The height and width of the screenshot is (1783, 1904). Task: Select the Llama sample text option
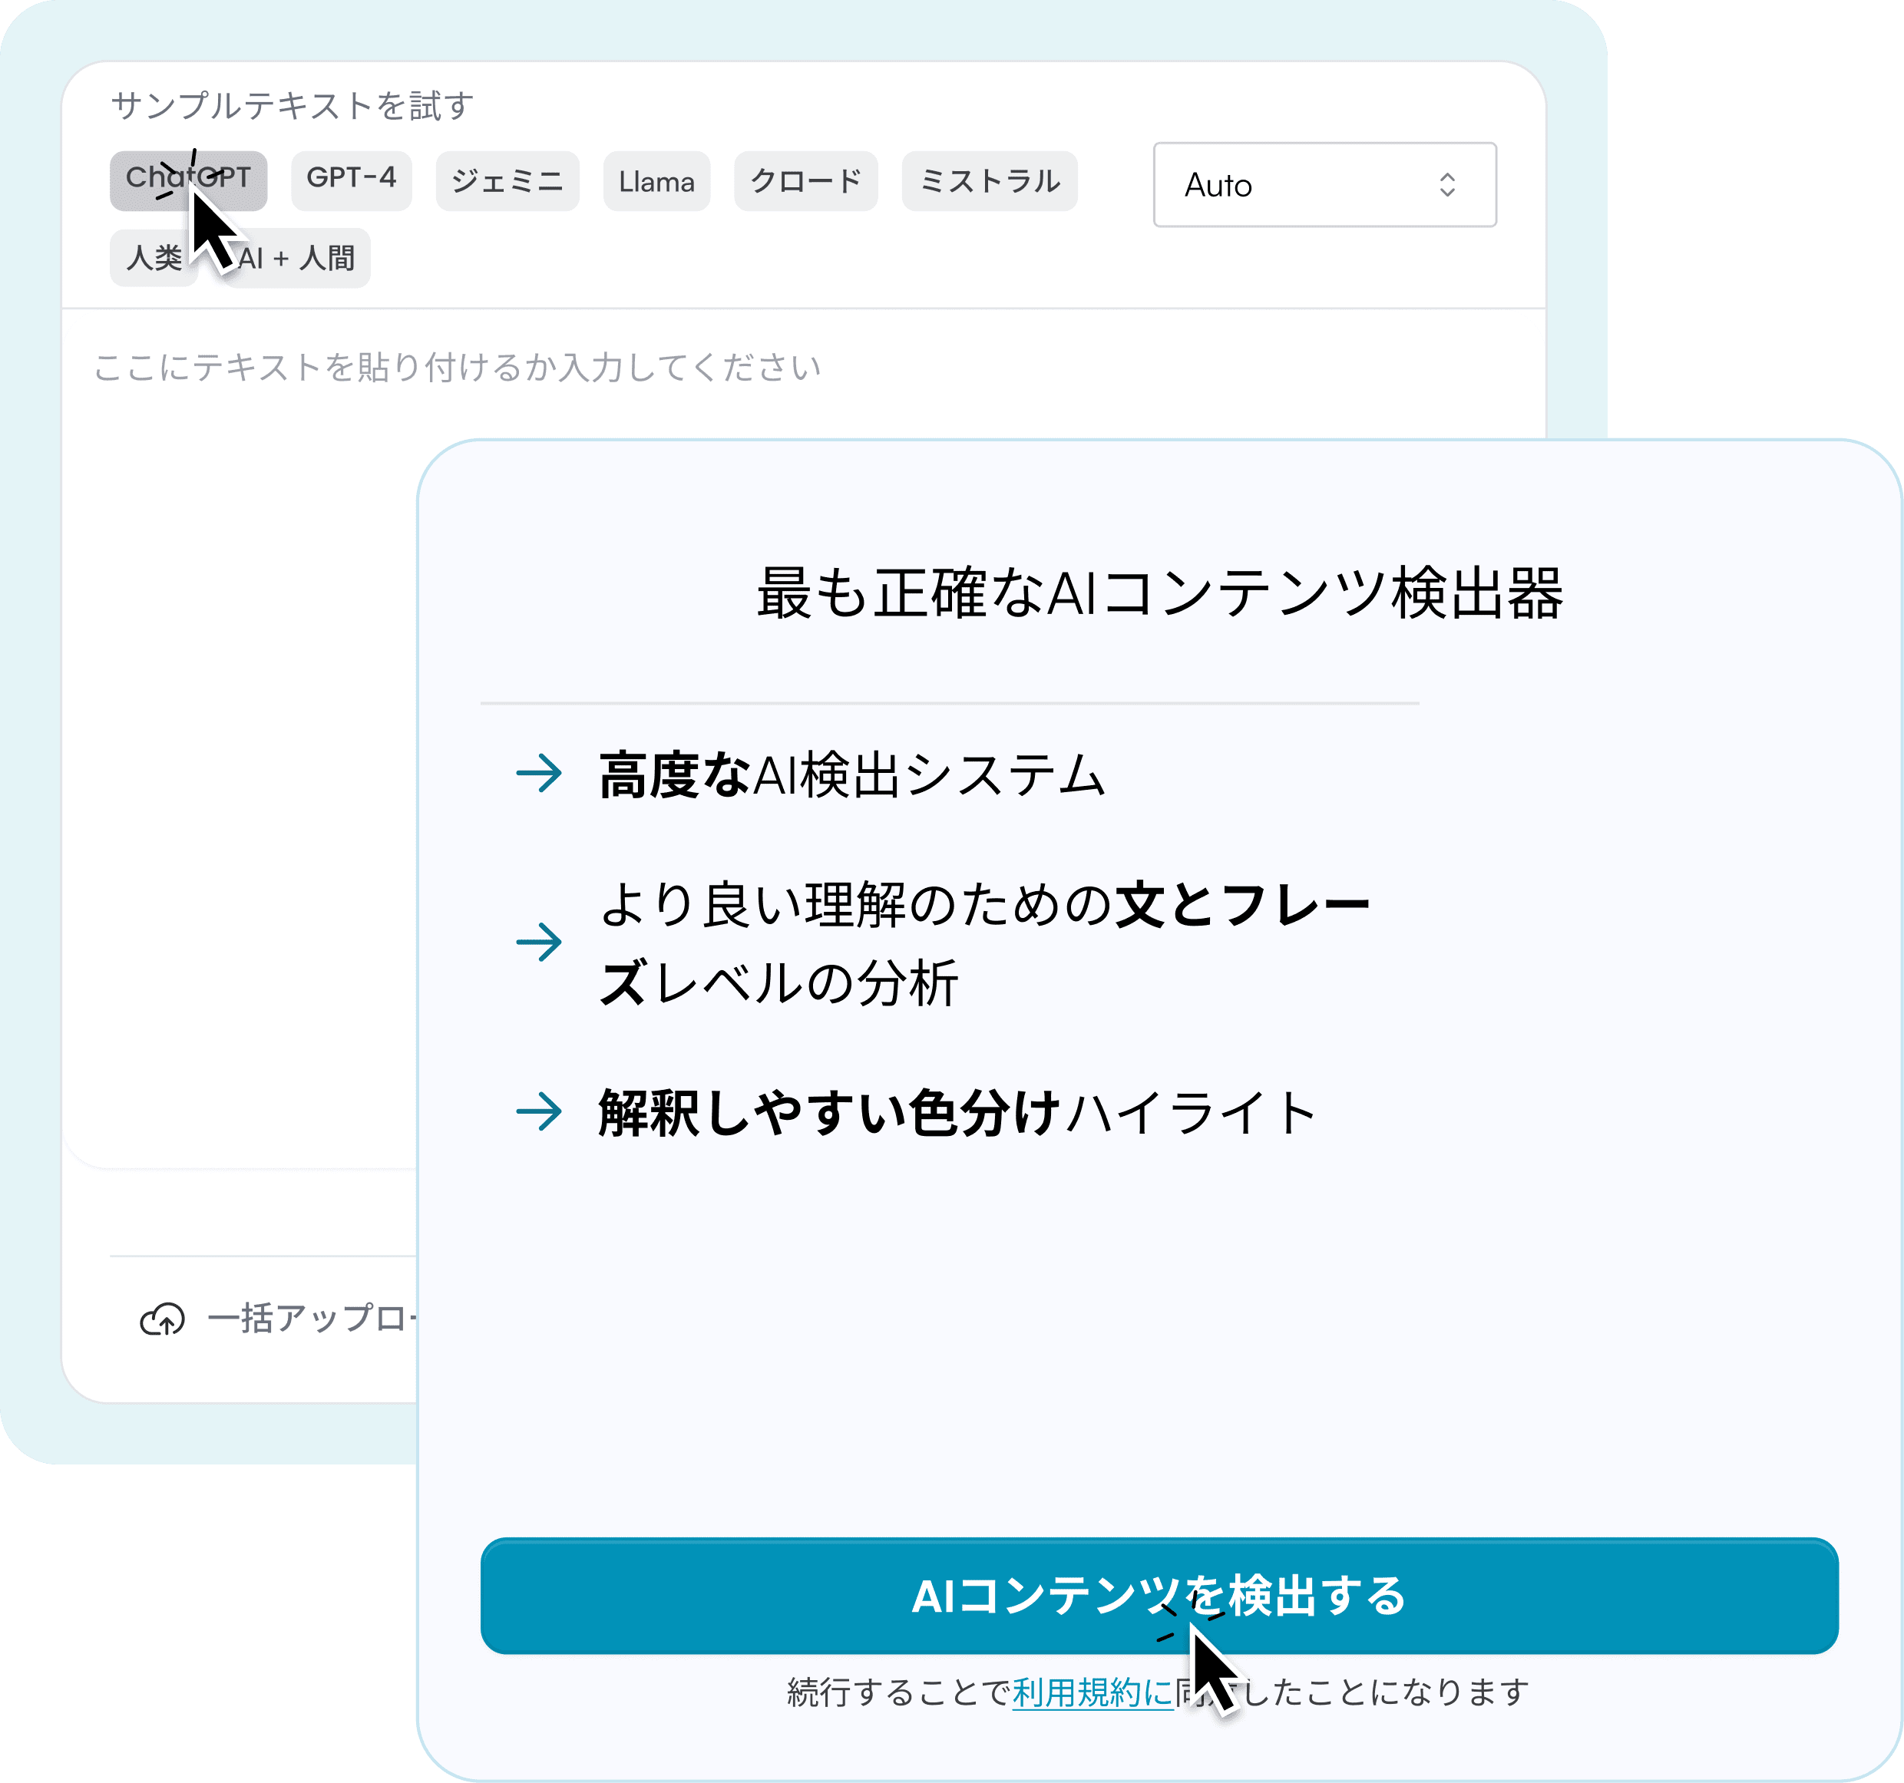point(656,181)
